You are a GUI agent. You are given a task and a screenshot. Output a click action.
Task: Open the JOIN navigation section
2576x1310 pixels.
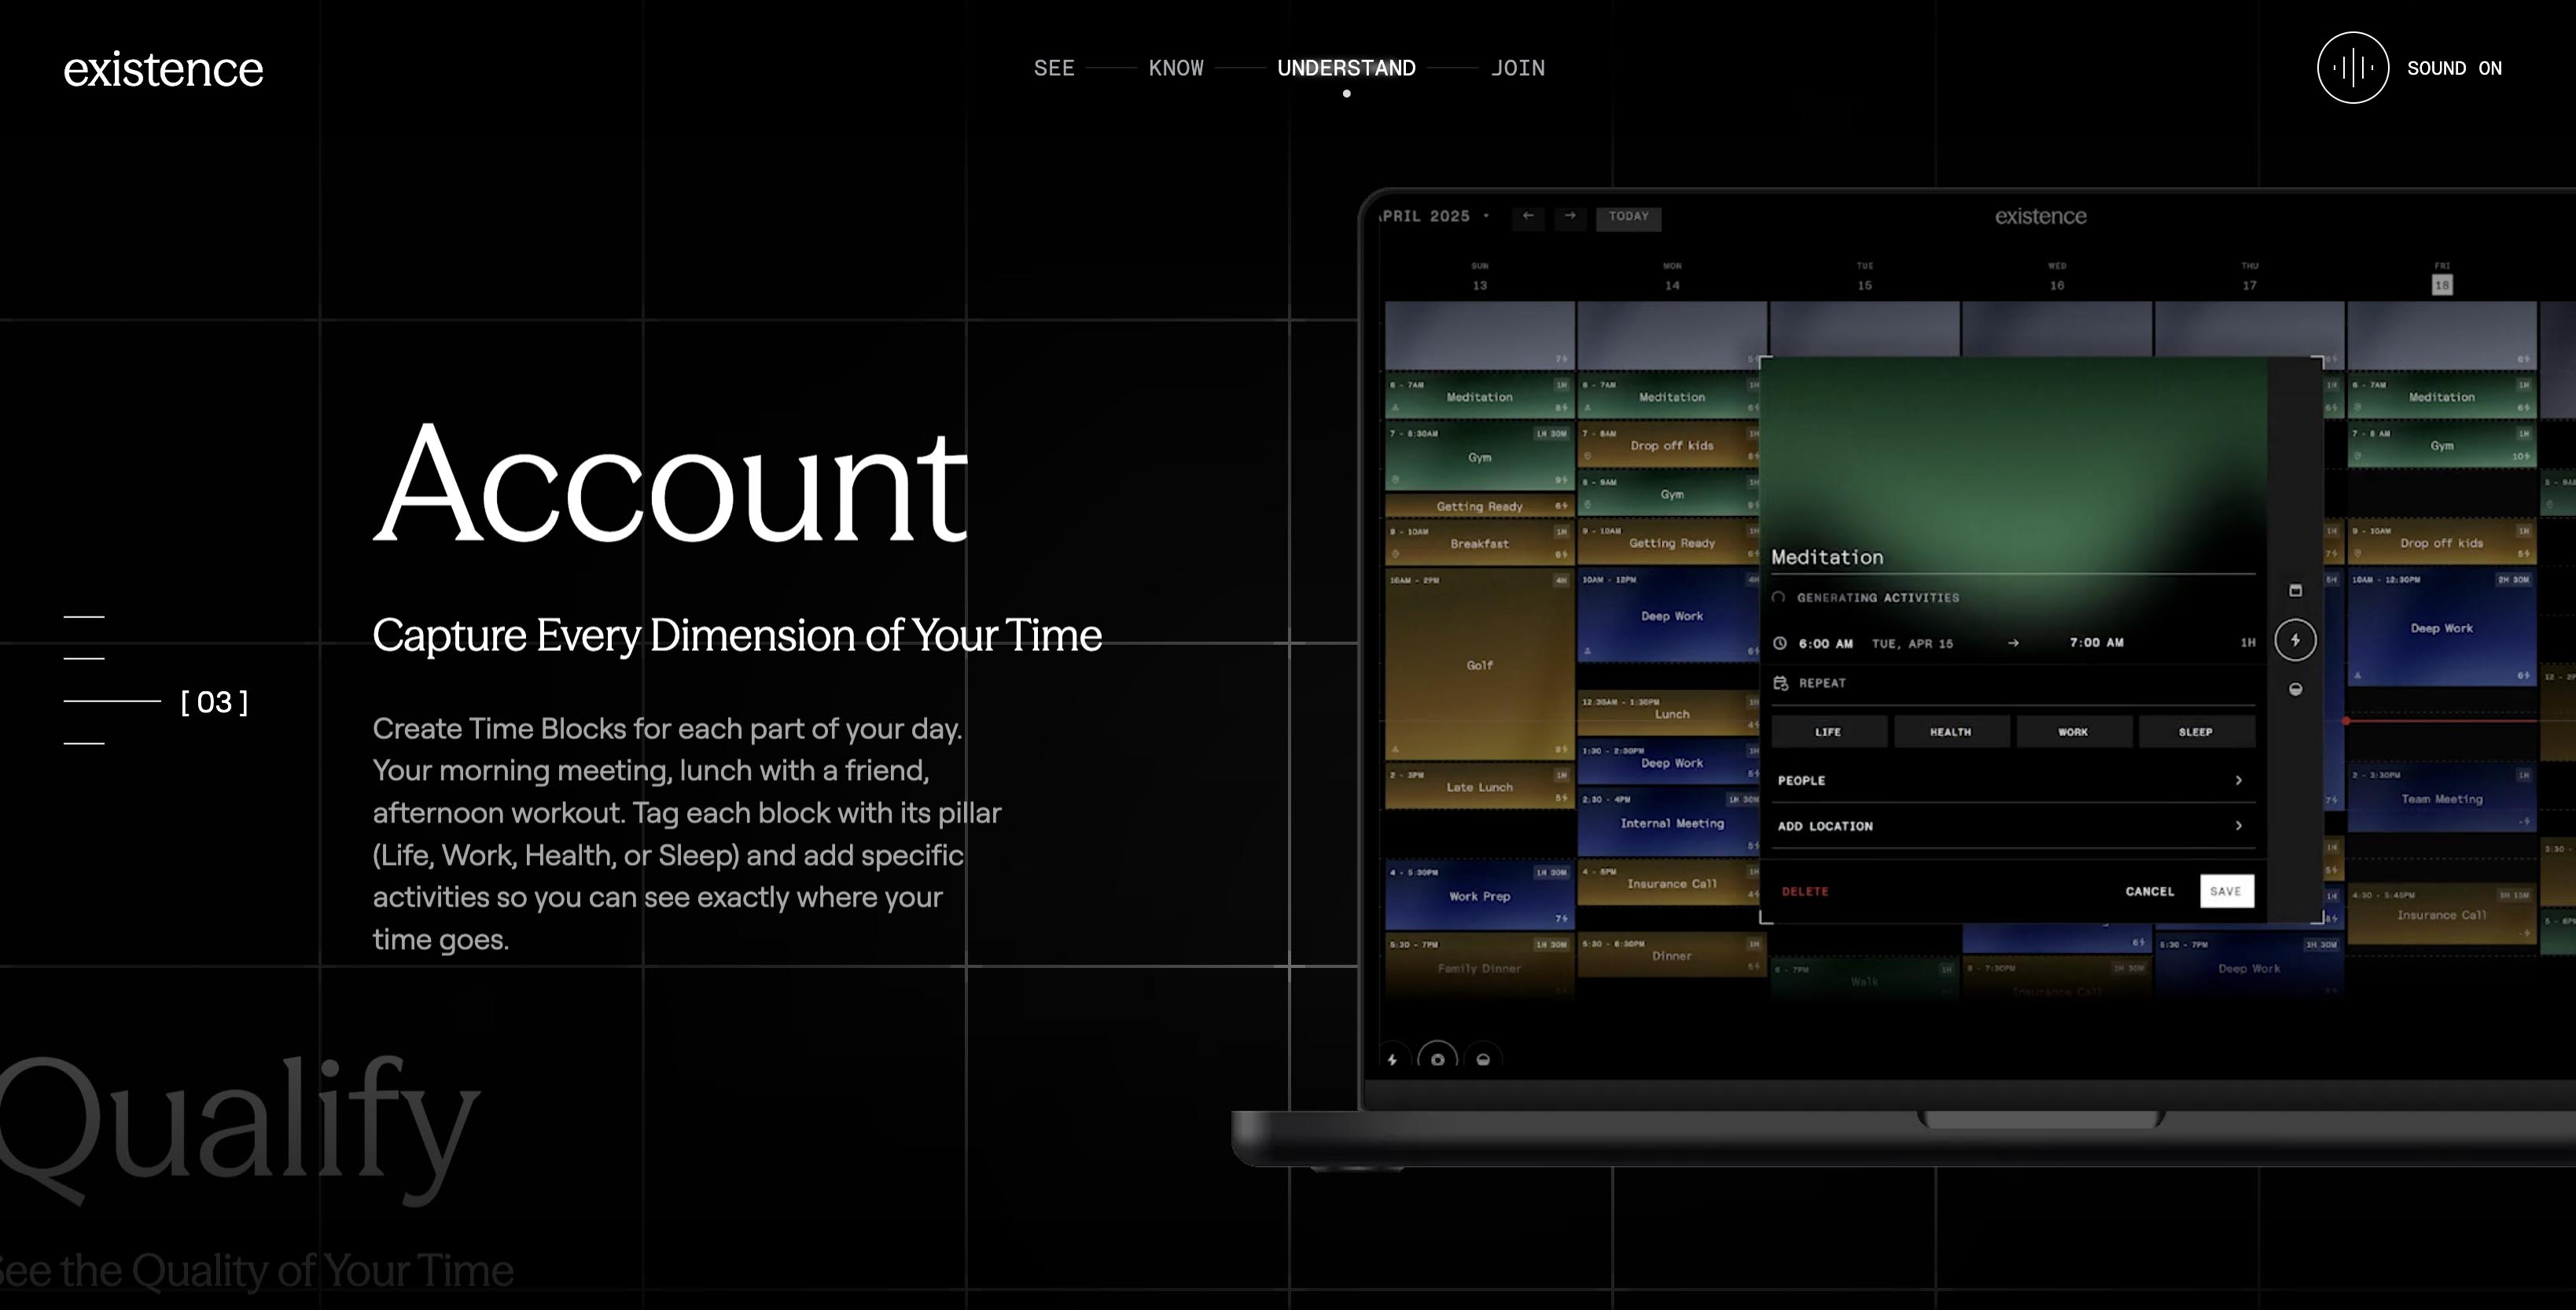1517,68
